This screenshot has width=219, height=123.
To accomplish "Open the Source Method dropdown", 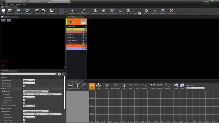I will (29, 80).
